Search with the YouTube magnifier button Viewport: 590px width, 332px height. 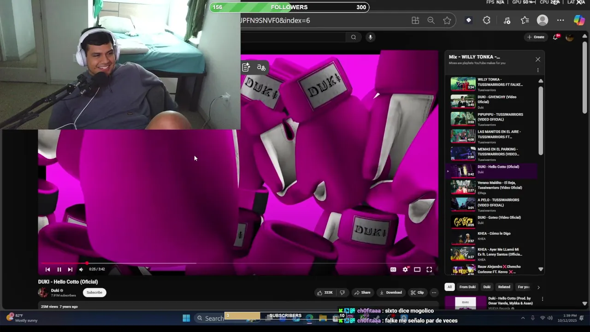pyautogui.click(x=354, y=37)
